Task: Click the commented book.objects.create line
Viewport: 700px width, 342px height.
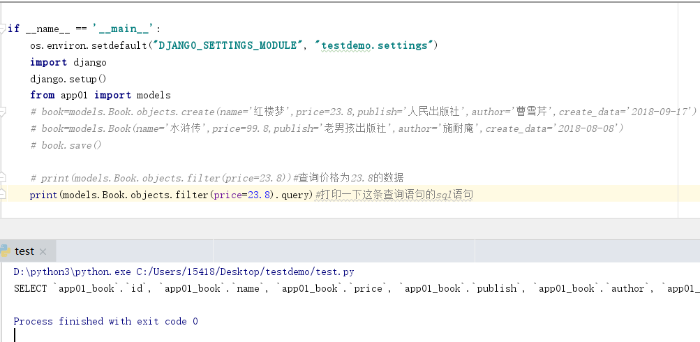Action: [x=364, y=112]
